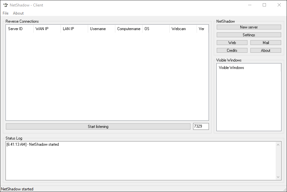
Task: Click the Mail button
Action: (x=266, y=43)
